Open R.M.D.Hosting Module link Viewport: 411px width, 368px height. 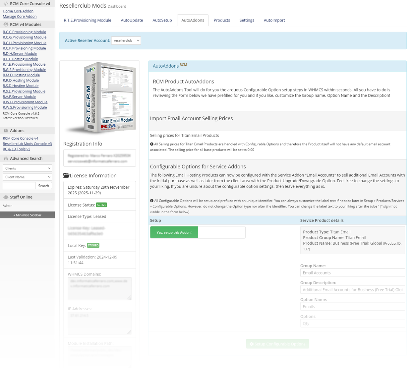point(21,75)
